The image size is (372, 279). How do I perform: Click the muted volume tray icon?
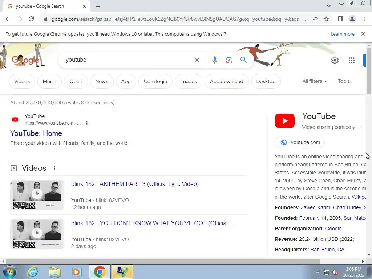(x=335, y=272)
